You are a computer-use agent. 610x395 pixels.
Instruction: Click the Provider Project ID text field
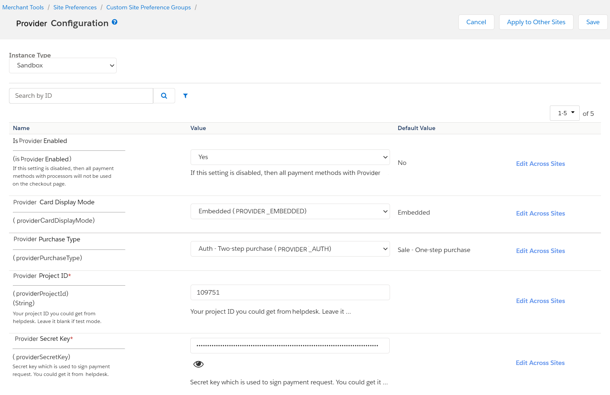(290, 292)
